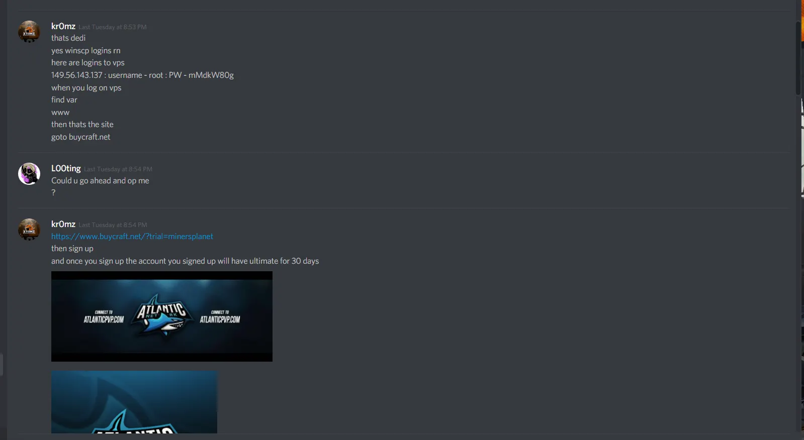Click the message "when you log on vps"
The height and width of the screenshot is (440, 804).
(x=86, y=88)
